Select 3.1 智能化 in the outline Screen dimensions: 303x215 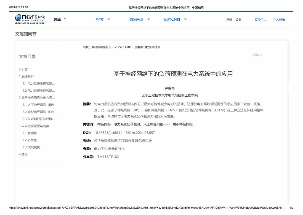click(x=30, y=133)
